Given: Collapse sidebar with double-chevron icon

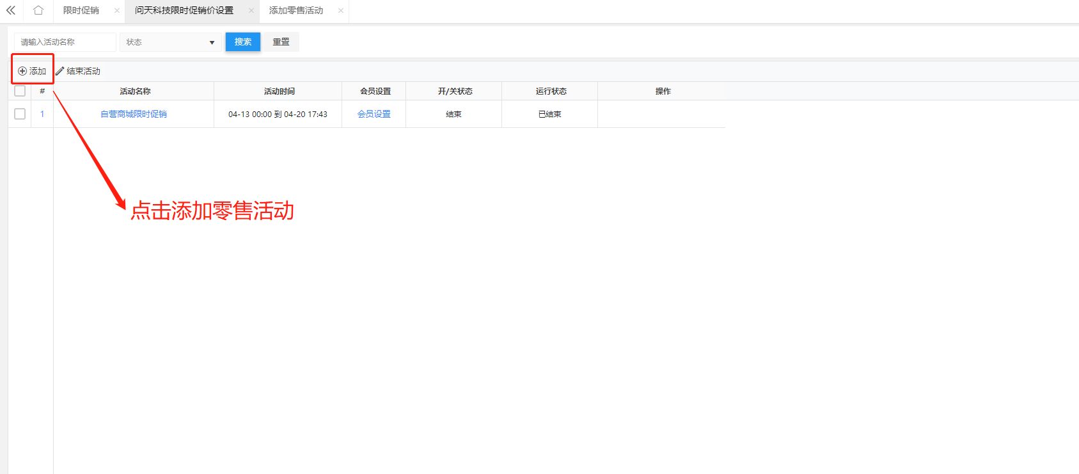Looking at the screenshot, I should [11, 10].
